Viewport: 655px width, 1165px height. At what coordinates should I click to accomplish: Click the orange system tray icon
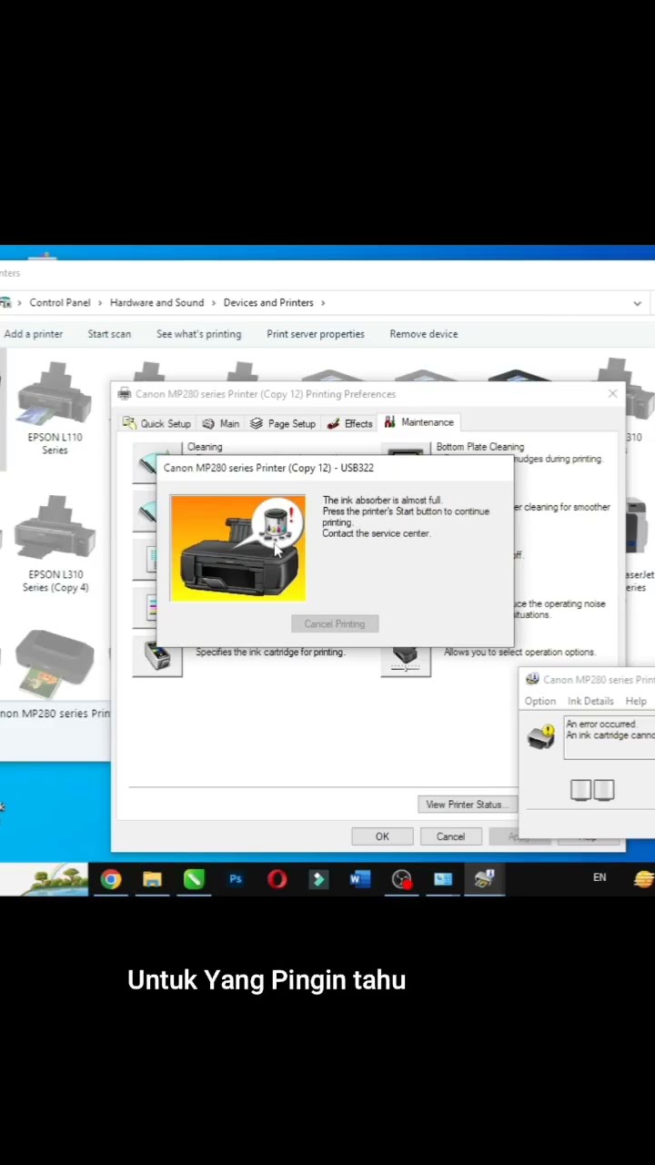click(x=644, y=878)
